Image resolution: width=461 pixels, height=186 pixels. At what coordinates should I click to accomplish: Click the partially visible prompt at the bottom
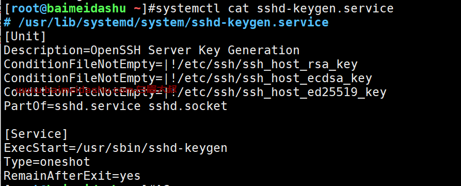coord(87,185)
